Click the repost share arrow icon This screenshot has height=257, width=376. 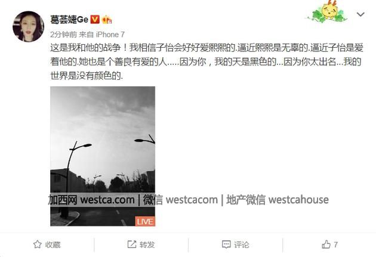[132, 244]
